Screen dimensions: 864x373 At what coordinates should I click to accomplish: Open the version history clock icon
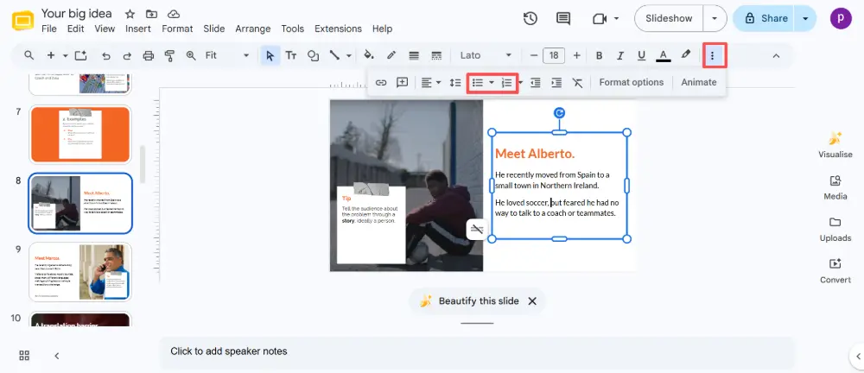tap(530, 18)
